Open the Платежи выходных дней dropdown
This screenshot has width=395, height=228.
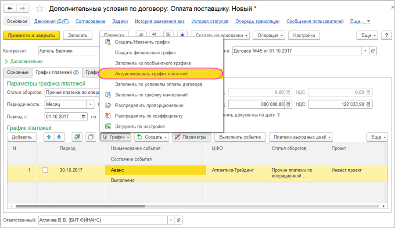(x=301, y=137)
